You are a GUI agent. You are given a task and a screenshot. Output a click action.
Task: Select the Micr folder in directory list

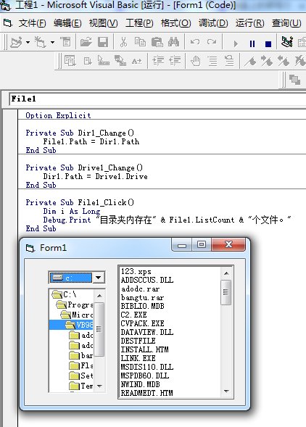pos(77,315)
